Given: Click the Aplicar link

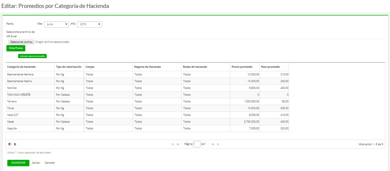Looking at the screenshot, I should coord(36,163).
